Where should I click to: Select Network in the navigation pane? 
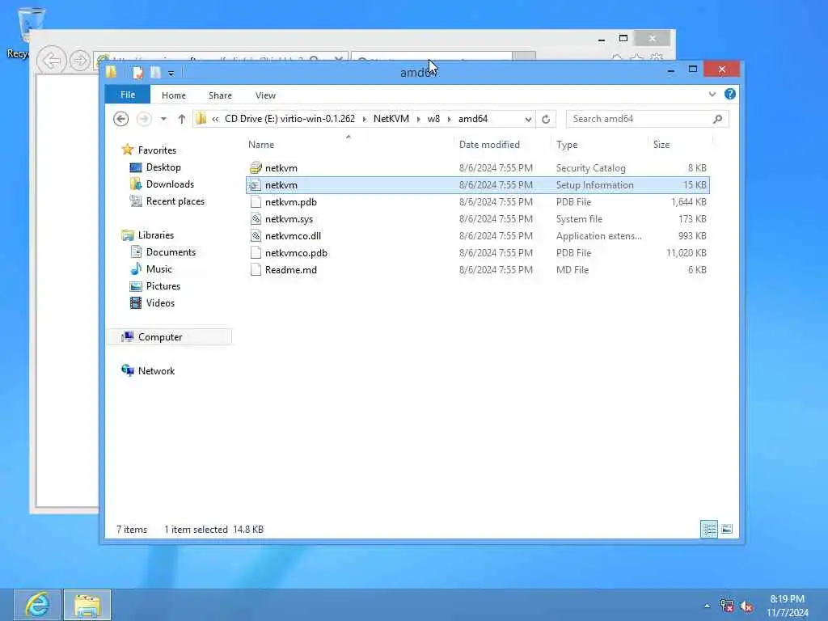pyautogui.click(x=156, y=370)
